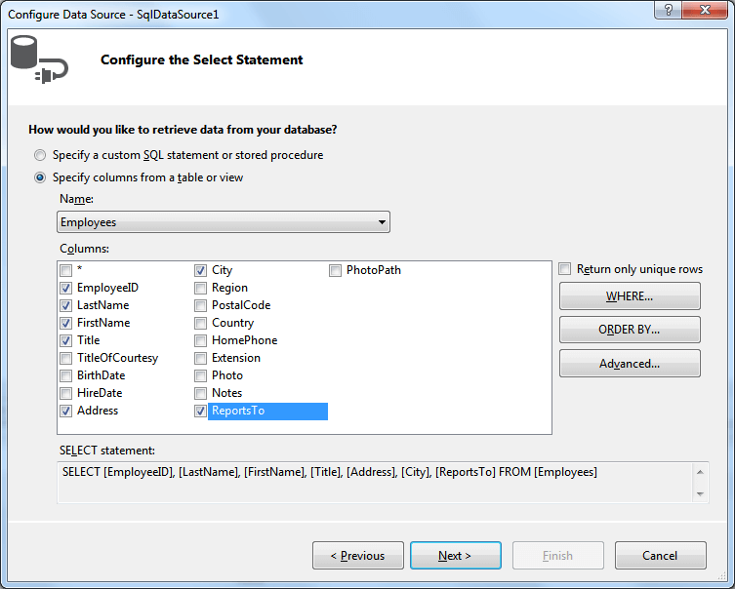Tick the PhotoPath column checkbox
735x589 pixels.
pos(335,271)
